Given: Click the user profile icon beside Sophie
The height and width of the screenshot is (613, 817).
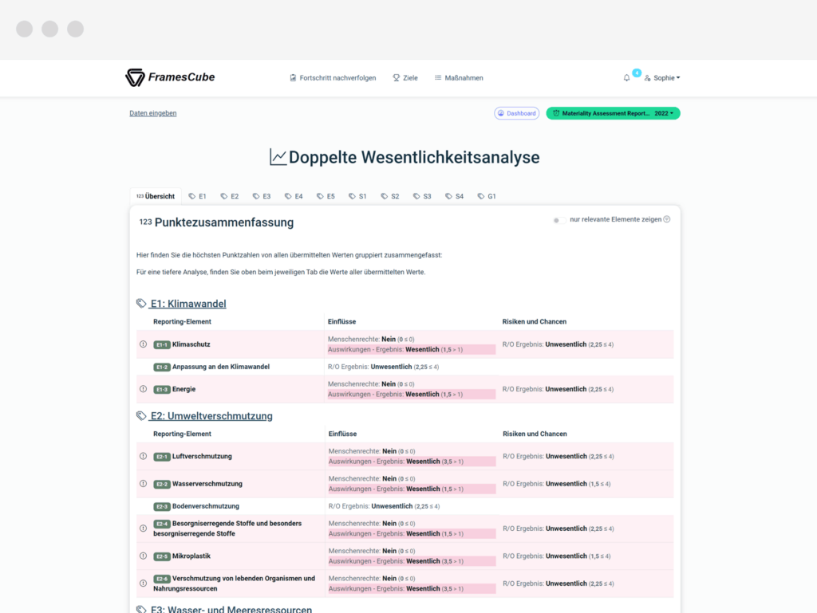Looking at the screenshot, I should (x=647, y=78).
